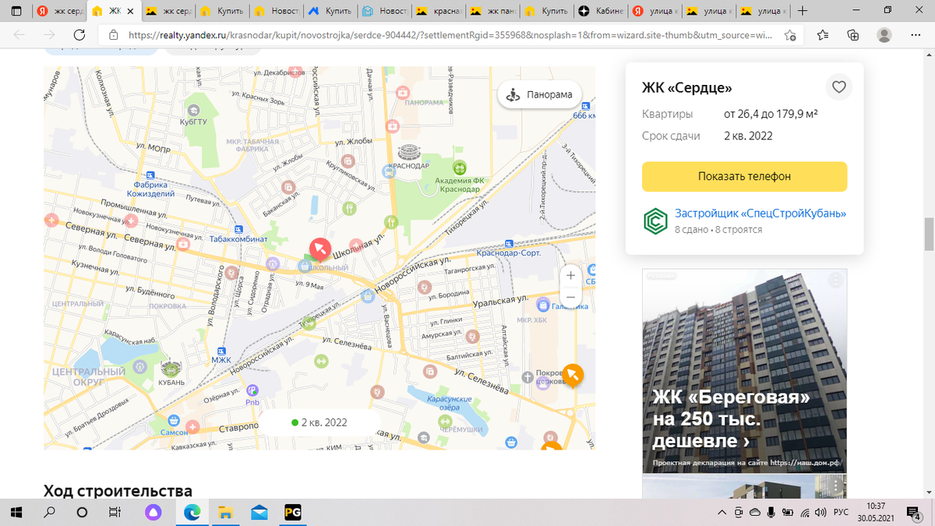
Task: Click the Академия ФК Краснодар map icon
Action: pos(460,168)
